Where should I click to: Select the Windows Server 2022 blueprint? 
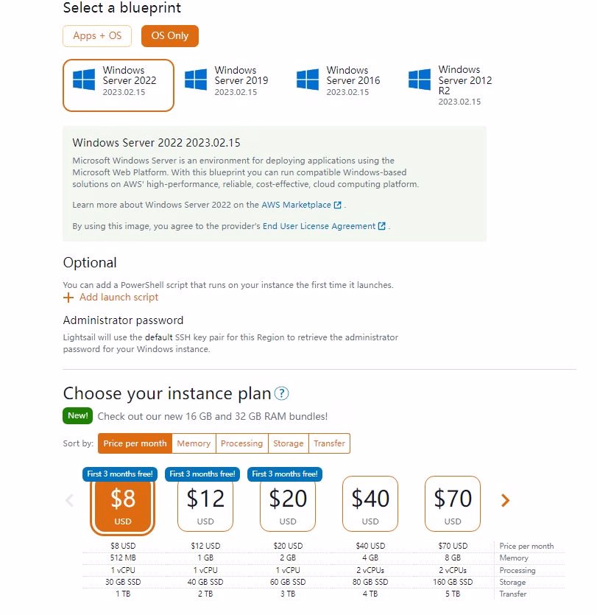(119, 85)
